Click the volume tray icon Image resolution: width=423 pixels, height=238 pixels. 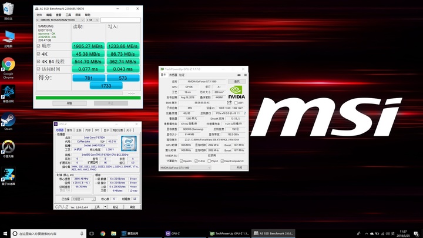pyautogui.click(x=388, y=234)
